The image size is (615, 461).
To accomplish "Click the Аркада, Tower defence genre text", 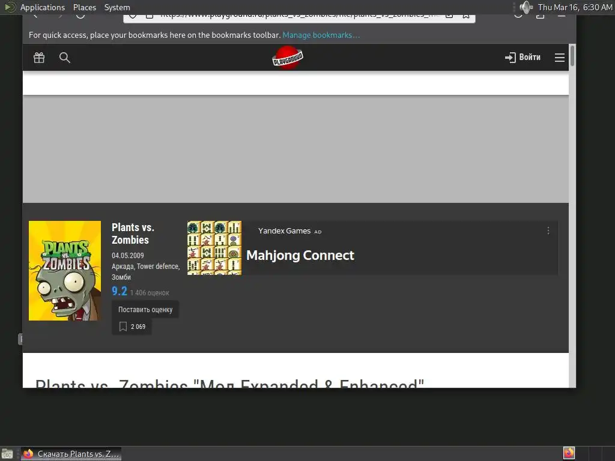I will click(145, 266).
